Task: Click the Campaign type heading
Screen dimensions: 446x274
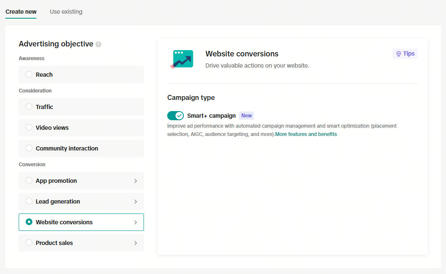Action: point(191,97)
